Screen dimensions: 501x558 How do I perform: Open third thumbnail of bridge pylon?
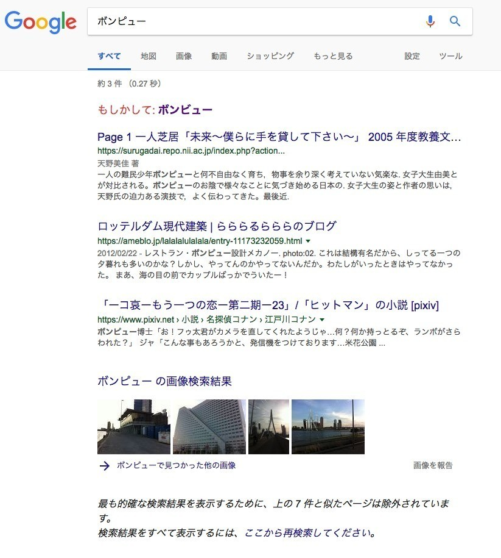(268, 427)
